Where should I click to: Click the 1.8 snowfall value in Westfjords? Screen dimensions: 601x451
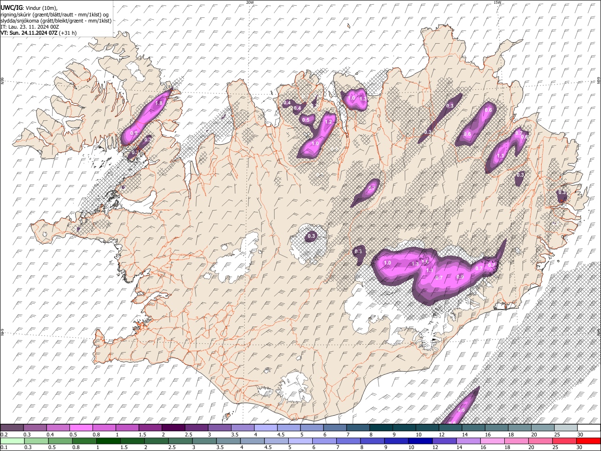click(x=159, y=103)
